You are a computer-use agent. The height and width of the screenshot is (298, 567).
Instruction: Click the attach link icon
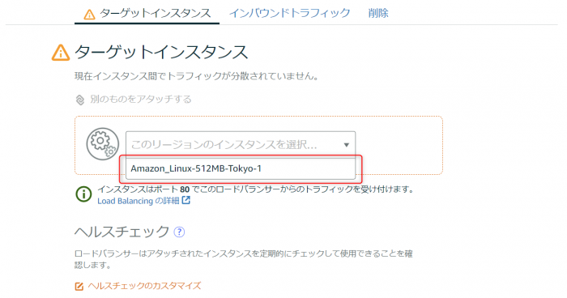80,100
